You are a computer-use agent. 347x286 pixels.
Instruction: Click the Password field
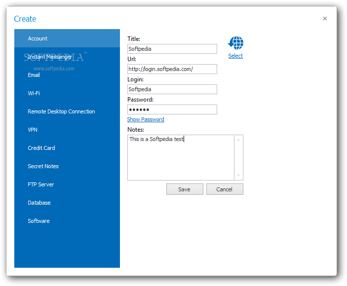[x=172, y=109]
